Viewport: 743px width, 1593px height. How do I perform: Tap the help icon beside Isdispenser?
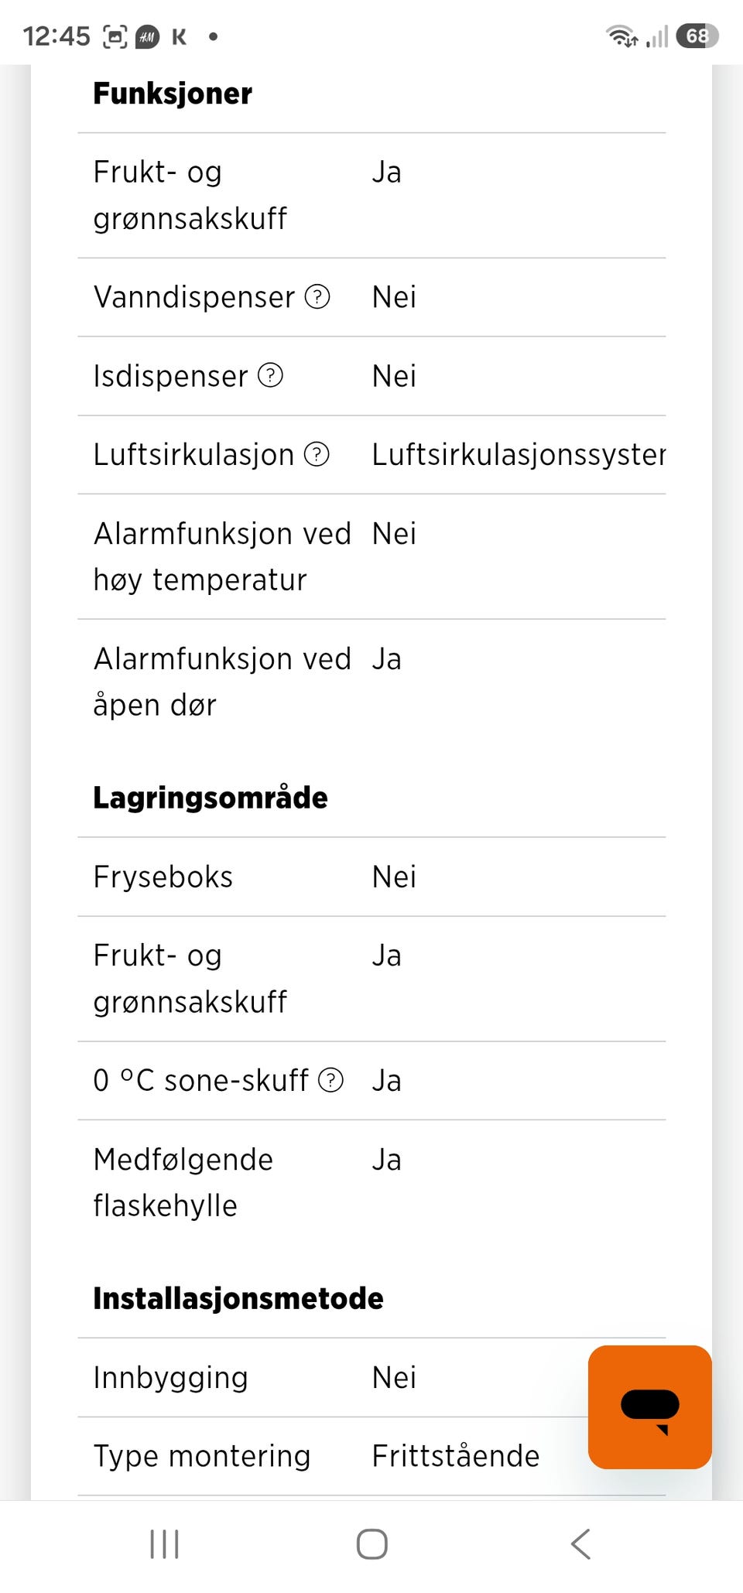coord(270,375)
